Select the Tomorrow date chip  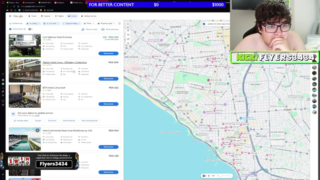point(52,120)
